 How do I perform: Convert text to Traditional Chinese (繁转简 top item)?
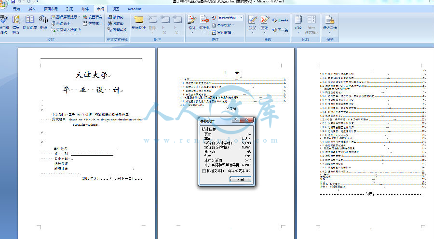(x=116, y=17)
